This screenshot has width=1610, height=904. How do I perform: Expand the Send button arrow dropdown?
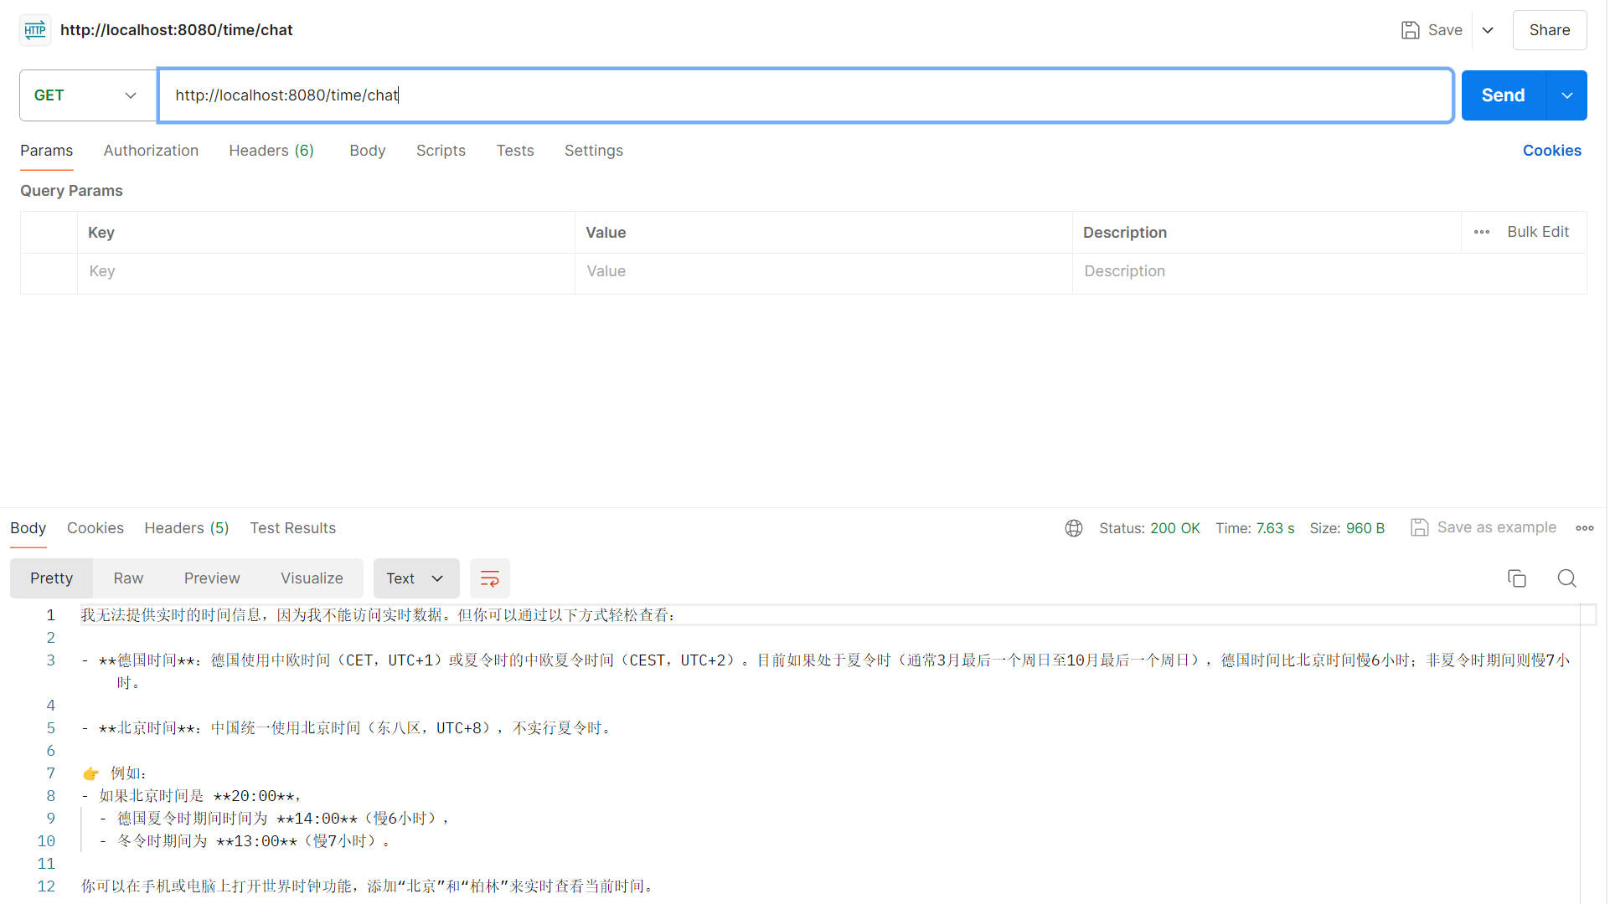point(1568,95)
